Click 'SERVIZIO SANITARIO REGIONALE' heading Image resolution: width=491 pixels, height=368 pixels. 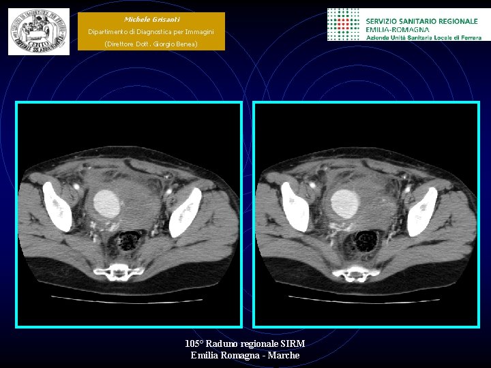(422, 21)
